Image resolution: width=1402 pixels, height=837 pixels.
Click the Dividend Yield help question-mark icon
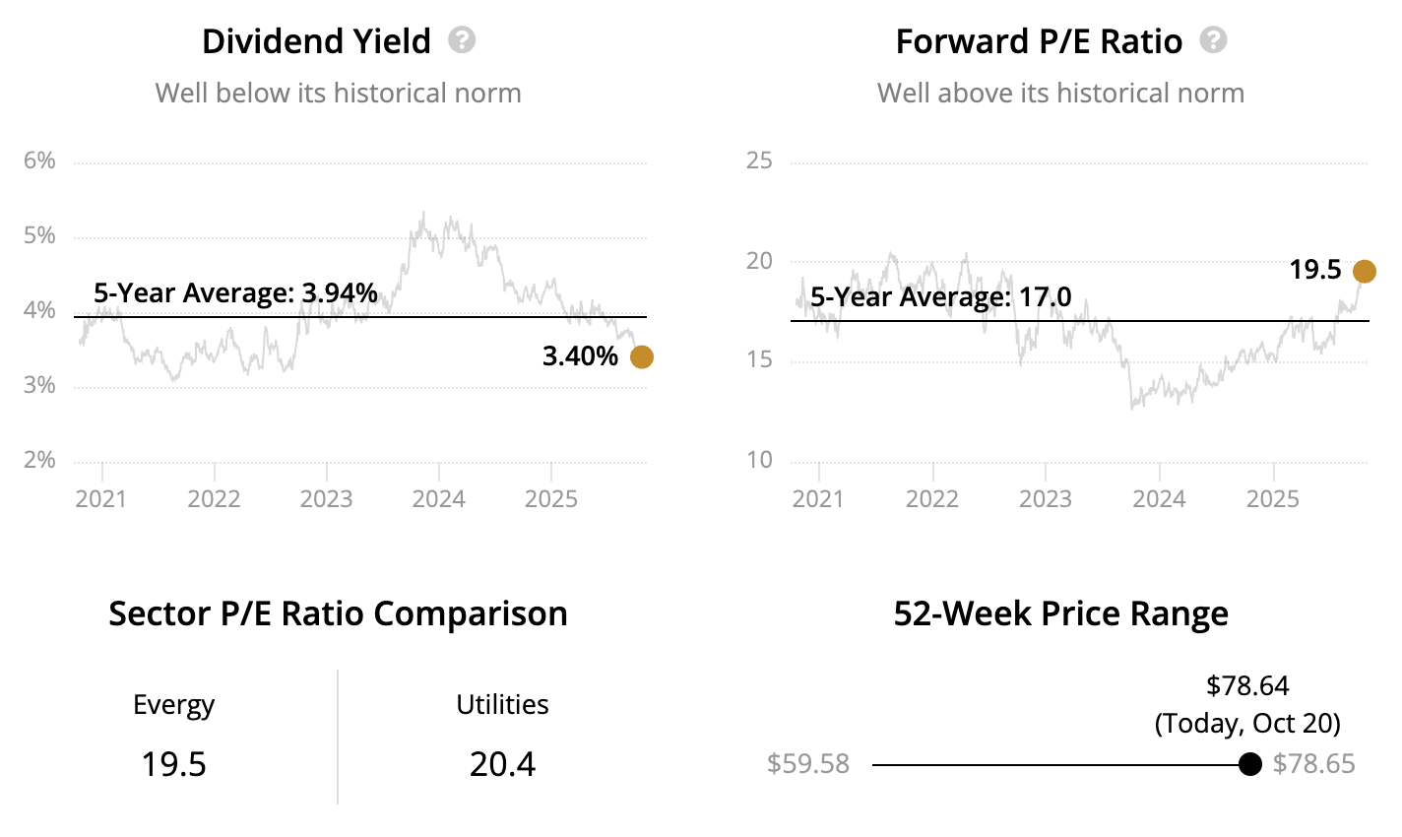pos(462,40)
